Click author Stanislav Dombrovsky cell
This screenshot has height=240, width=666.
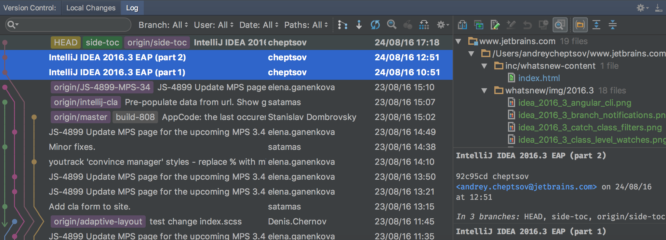(312, 117)
